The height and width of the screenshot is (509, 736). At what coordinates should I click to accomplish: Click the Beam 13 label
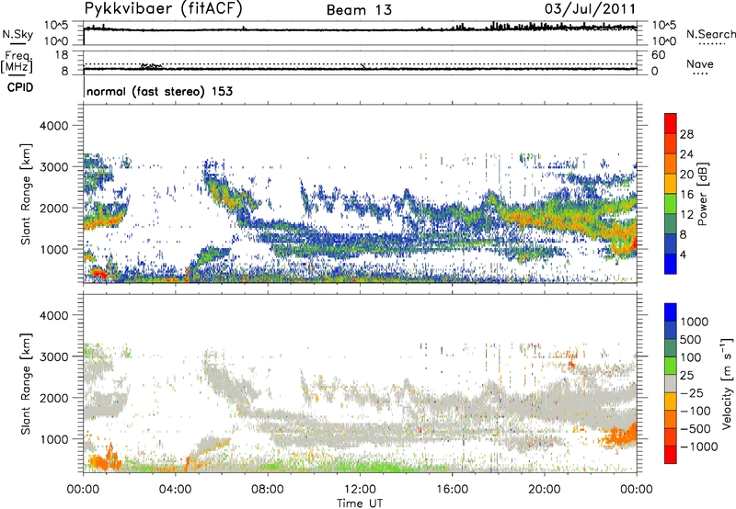(x=359, y=10)
